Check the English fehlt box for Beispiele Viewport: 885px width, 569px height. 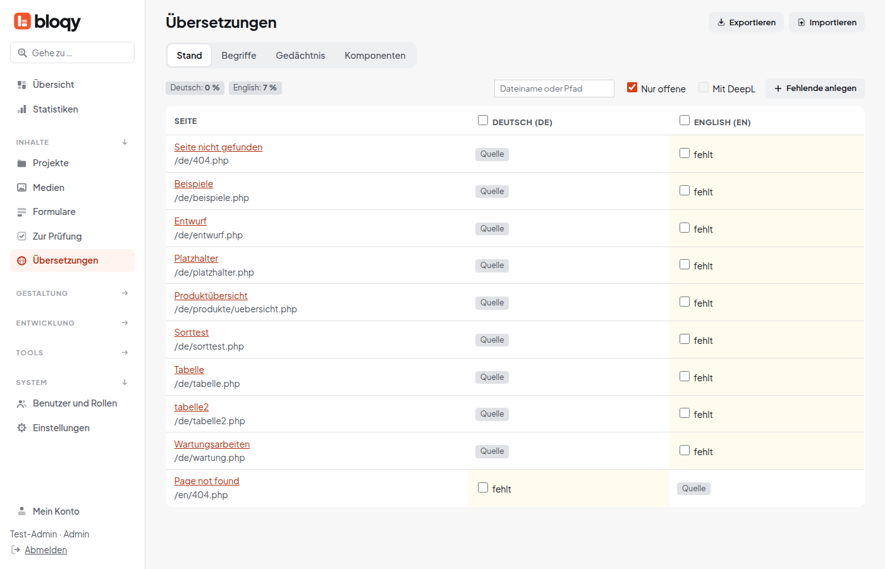point(685,190)
